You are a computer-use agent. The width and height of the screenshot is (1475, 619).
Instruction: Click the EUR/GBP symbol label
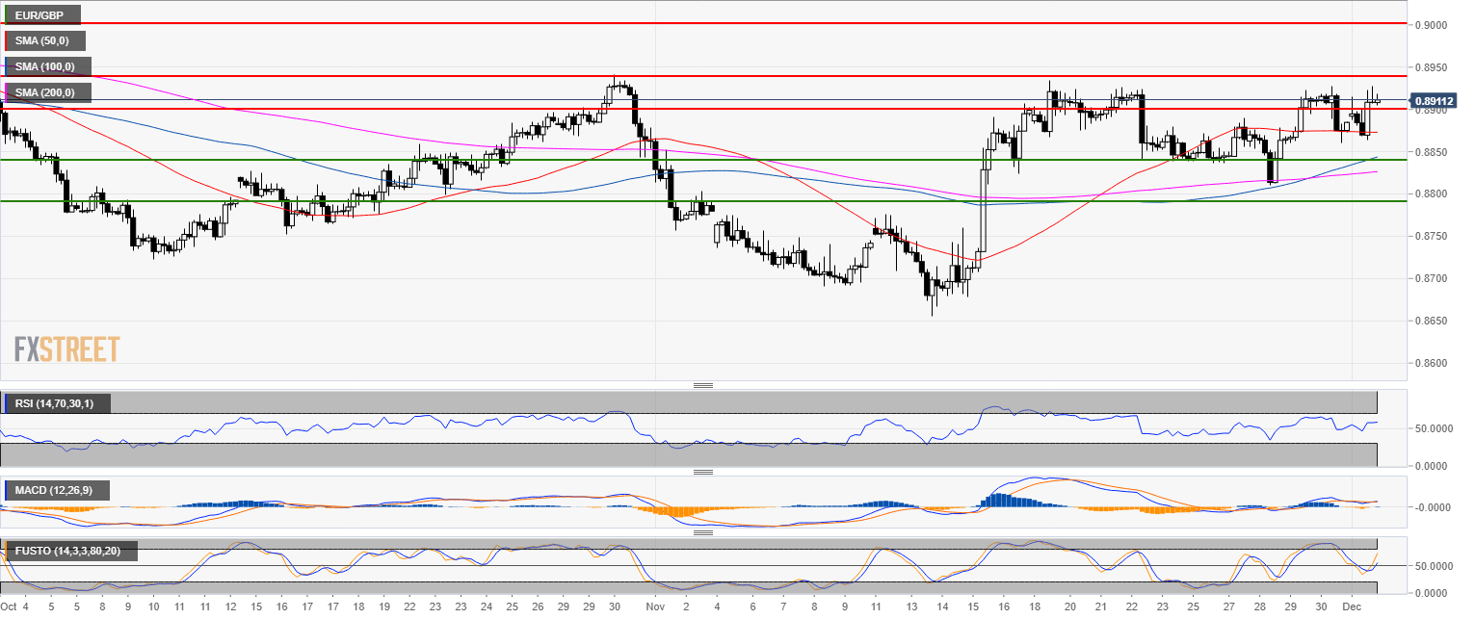[x=41, y=15]
